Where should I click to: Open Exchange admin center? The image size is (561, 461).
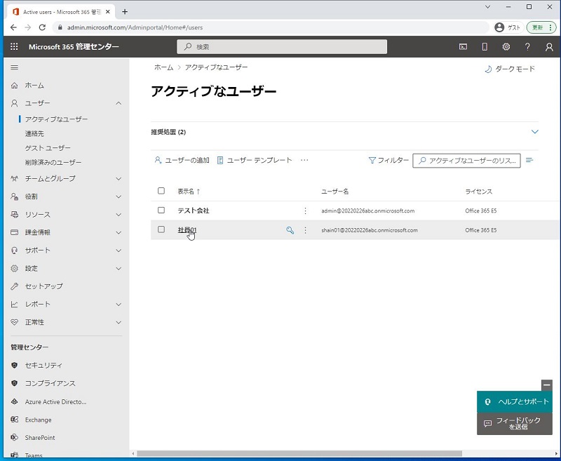(38, 420)
